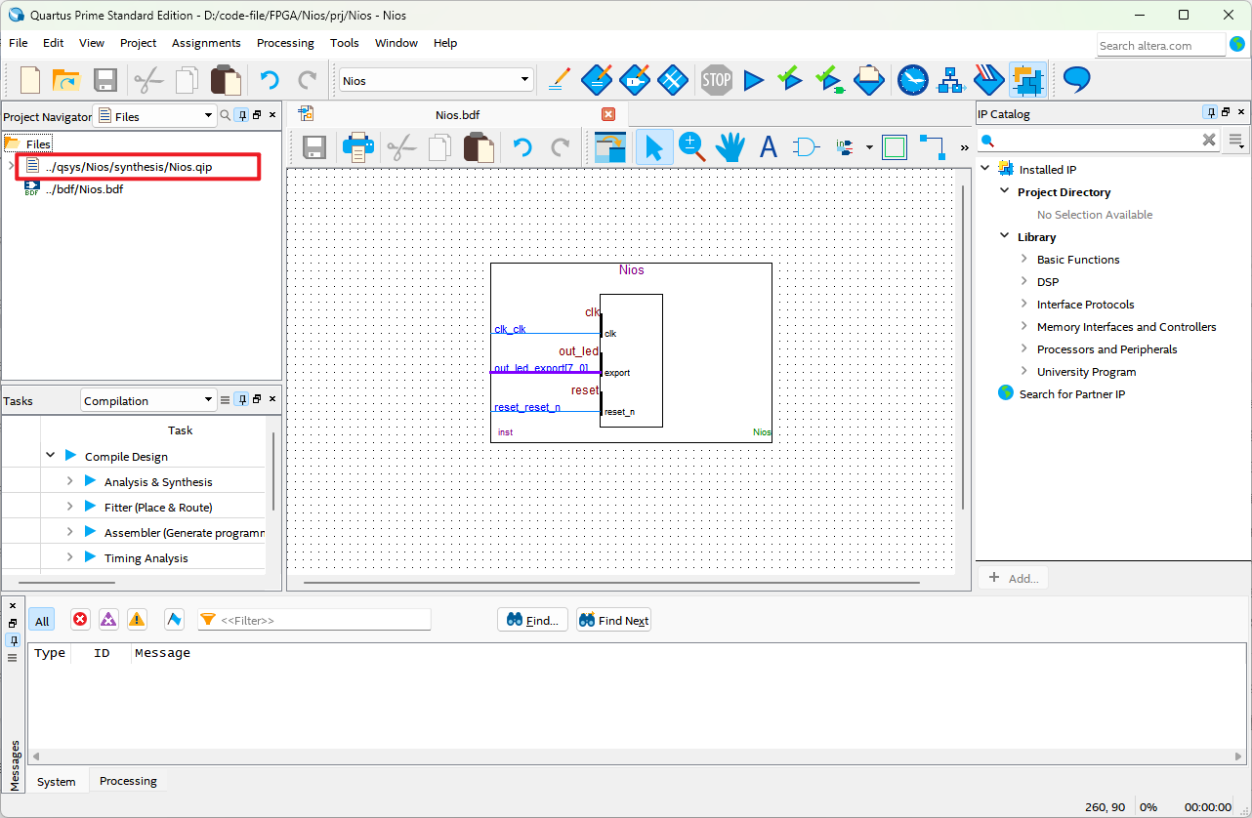Switch to the System messages tab

tap(57, 781)
